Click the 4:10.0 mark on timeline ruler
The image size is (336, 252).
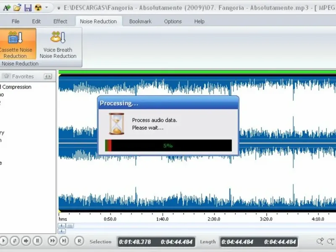(318, 219)
